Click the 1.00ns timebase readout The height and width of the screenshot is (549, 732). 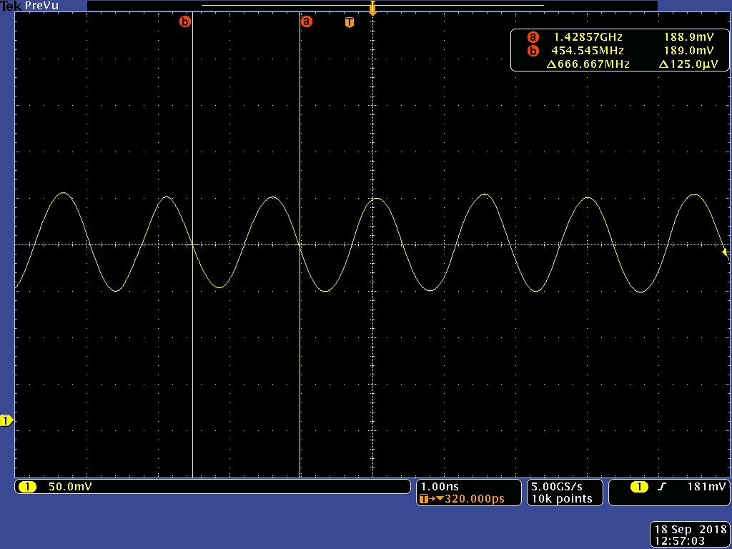point(440,487)
